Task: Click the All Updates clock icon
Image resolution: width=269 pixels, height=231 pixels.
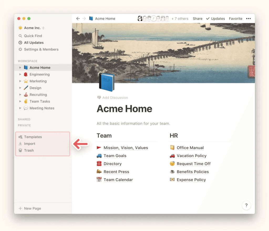Action: (x=20, y=43)
